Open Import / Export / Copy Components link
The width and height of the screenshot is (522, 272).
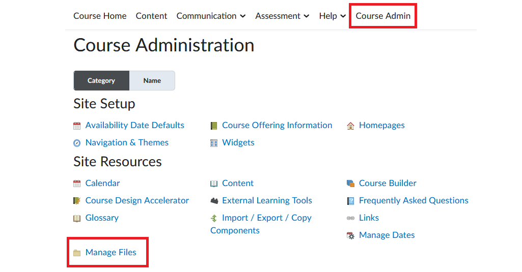pyautogui.click(x=261, y=224)
